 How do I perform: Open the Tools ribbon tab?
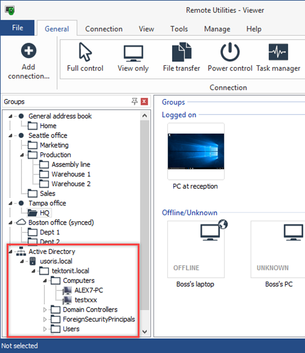(x=179, y=29)
